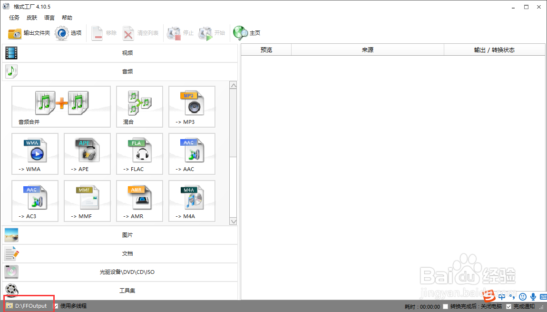
Task: Open the 帮助 help menu
Action: [x=67, y=18]
